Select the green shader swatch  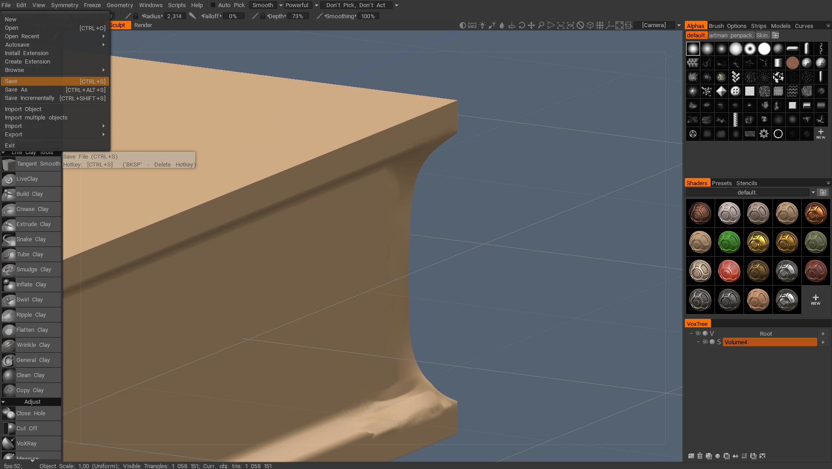point(729,242)
